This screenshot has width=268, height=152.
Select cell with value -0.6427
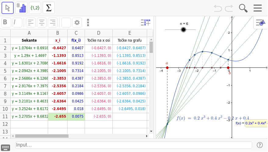click(x=58, y=48)
